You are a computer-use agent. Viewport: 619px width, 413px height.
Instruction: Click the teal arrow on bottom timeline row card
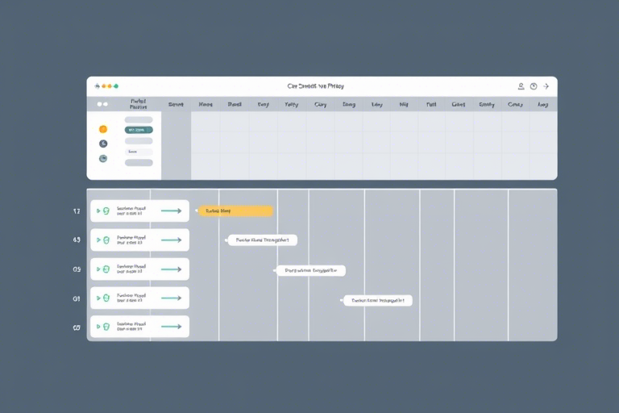[172, 327]
